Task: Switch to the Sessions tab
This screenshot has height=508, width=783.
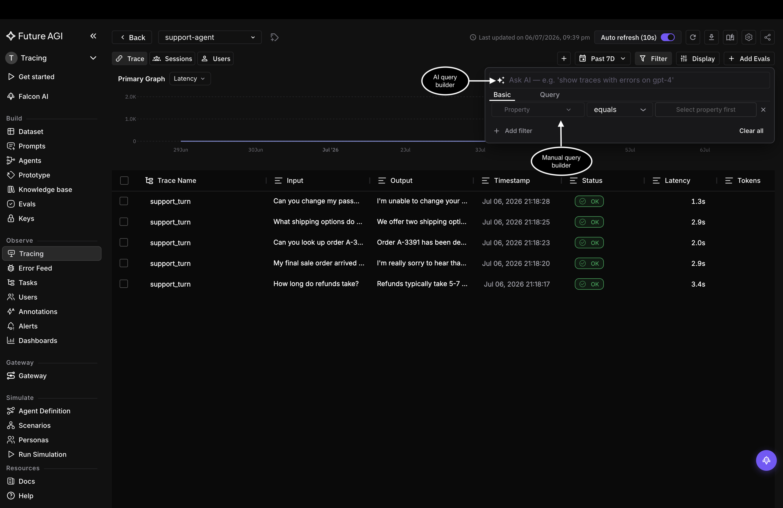Action: (x=172, y=58)
